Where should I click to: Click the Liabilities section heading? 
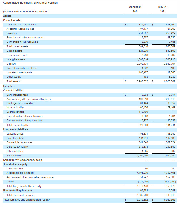pyautogui.click(x=9, y=86)
